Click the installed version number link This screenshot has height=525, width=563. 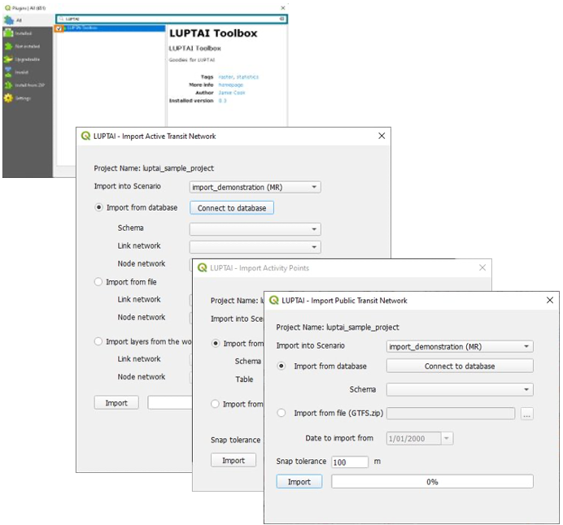(x=222, y=101)
